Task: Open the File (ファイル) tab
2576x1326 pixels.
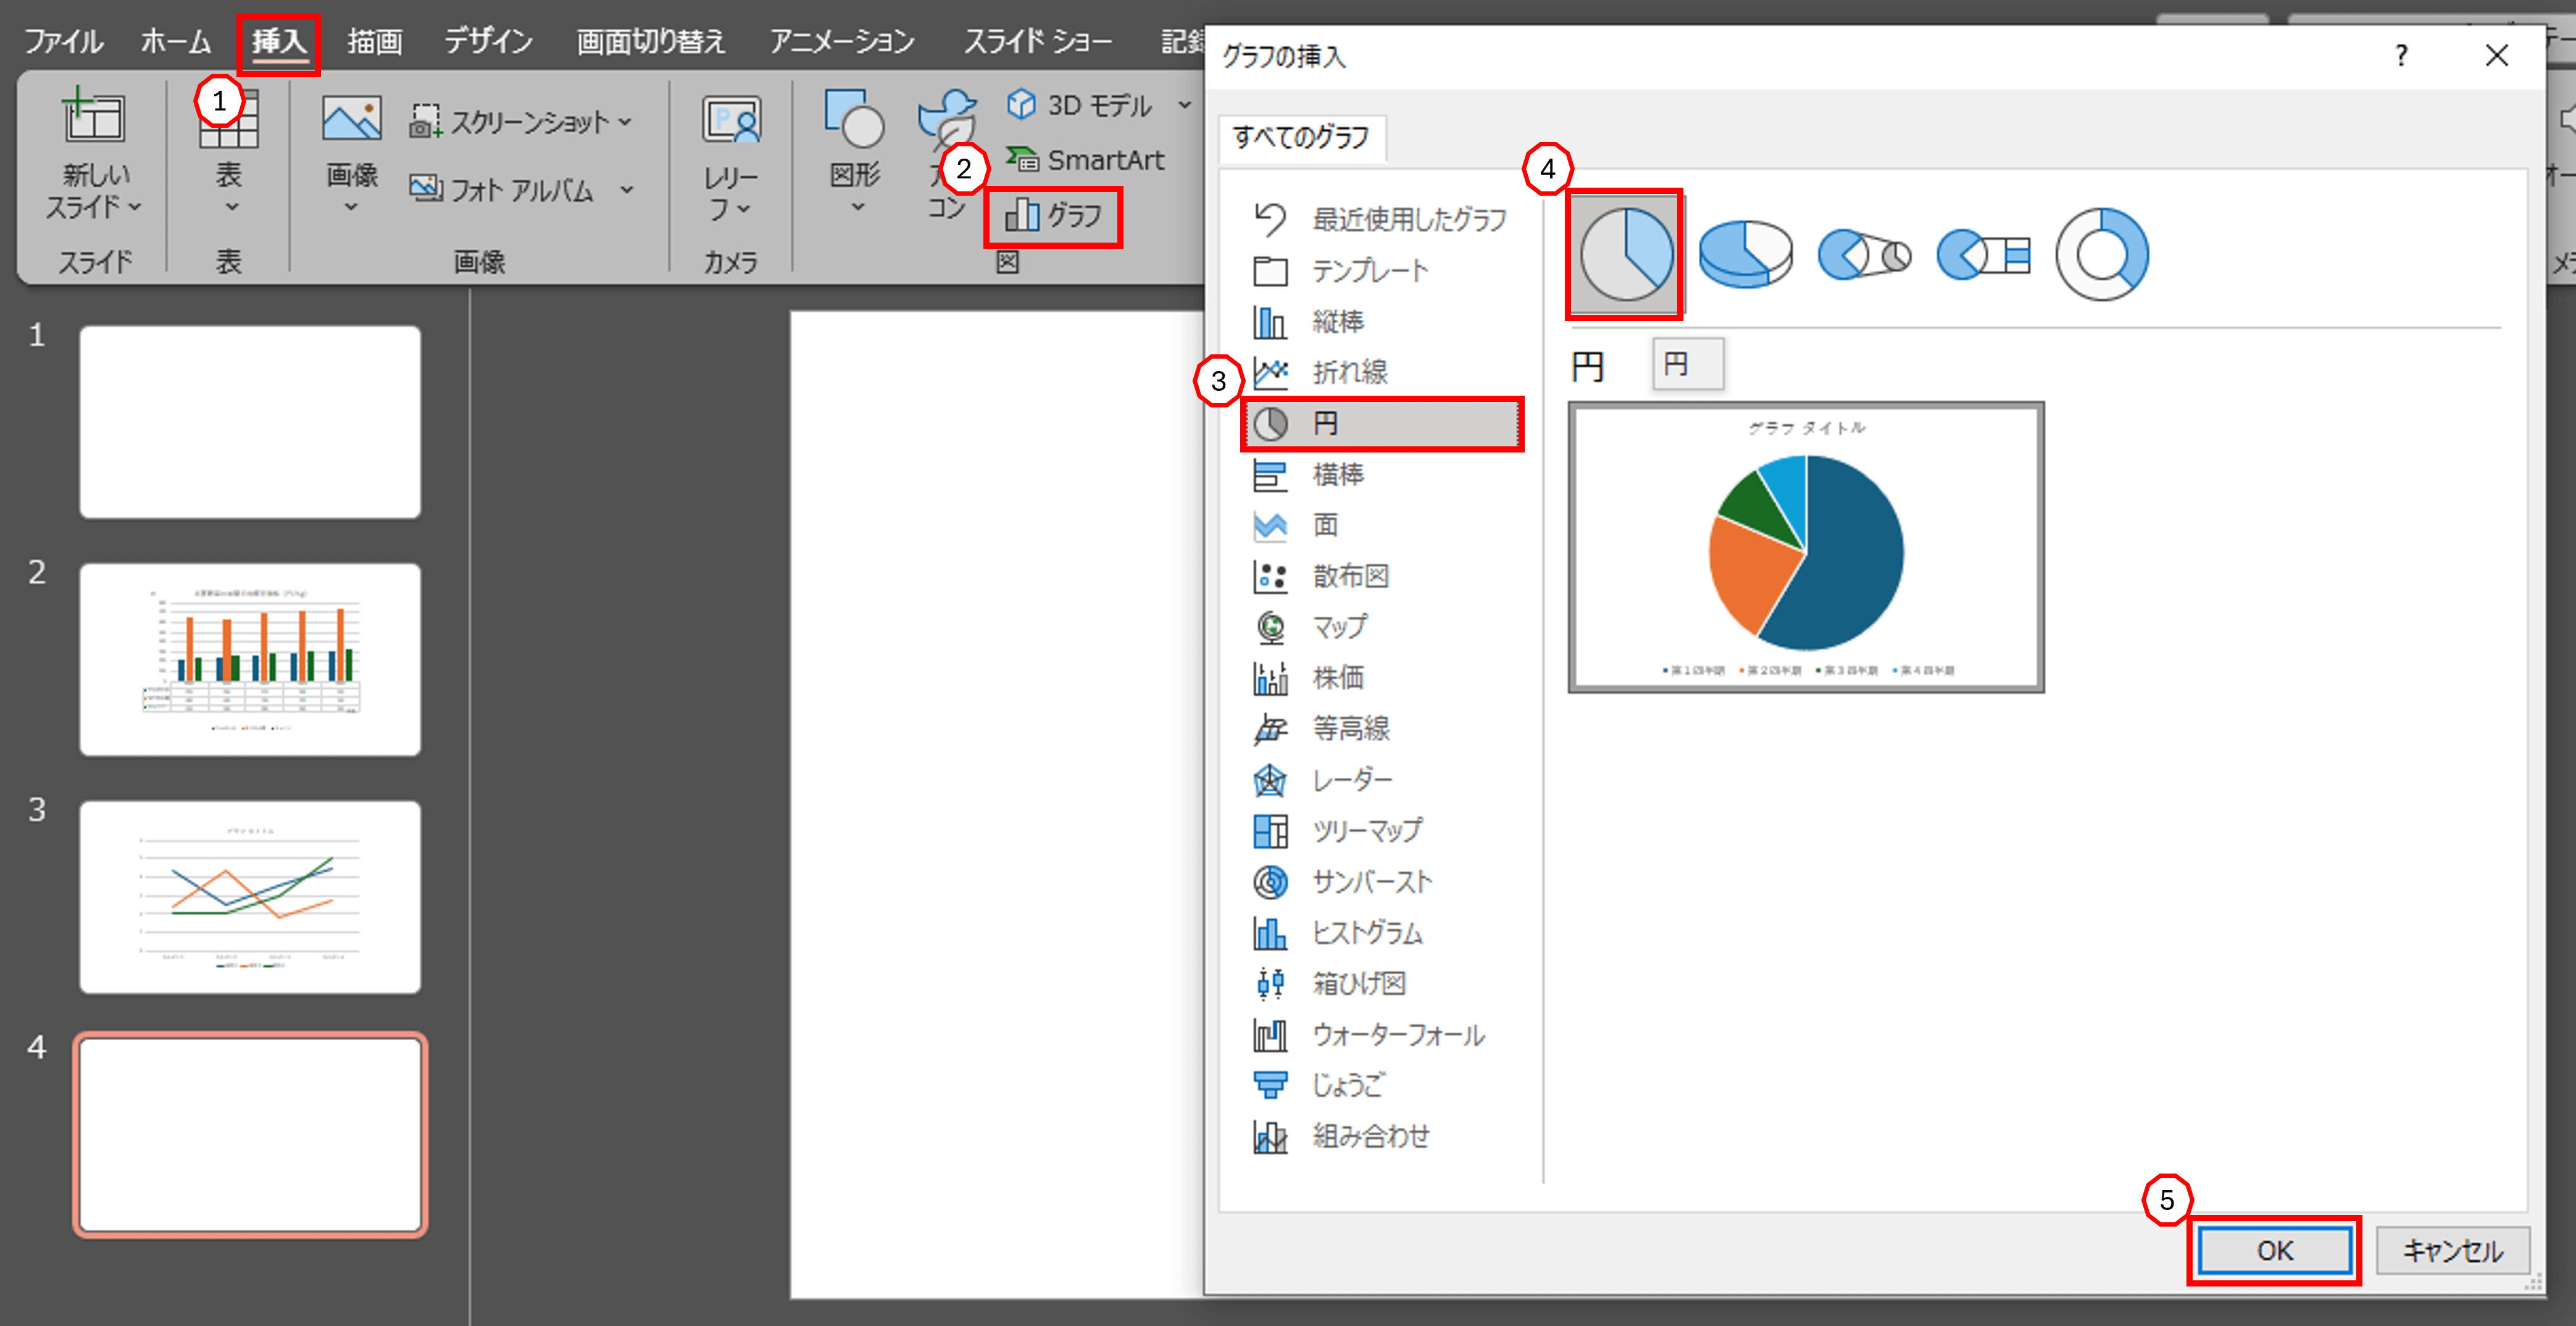Action: [x=63, y=41]
